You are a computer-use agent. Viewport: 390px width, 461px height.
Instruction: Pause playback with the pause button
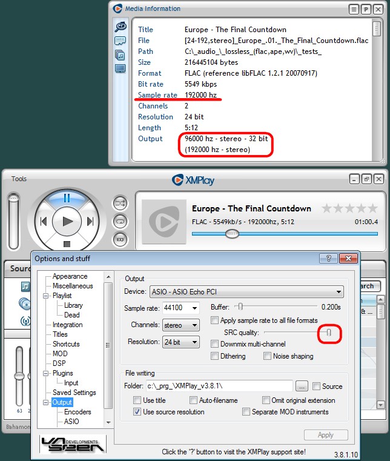(x=67, y=198)
